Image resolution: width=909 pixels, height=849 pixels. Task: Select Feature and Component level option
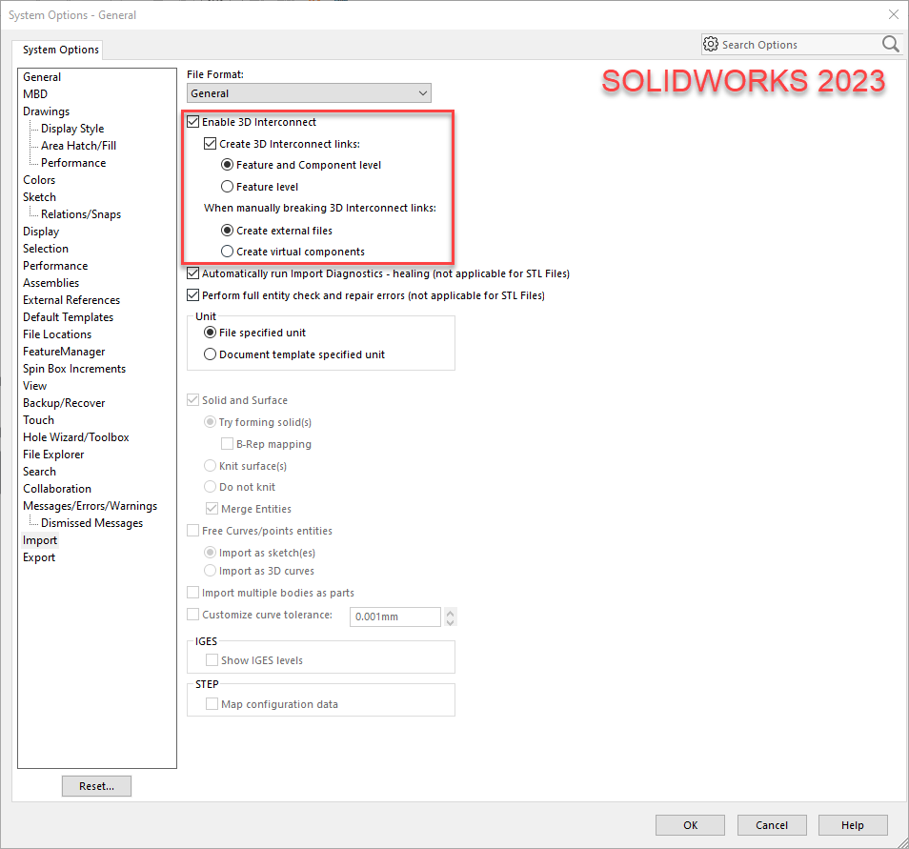pos(227,165)
